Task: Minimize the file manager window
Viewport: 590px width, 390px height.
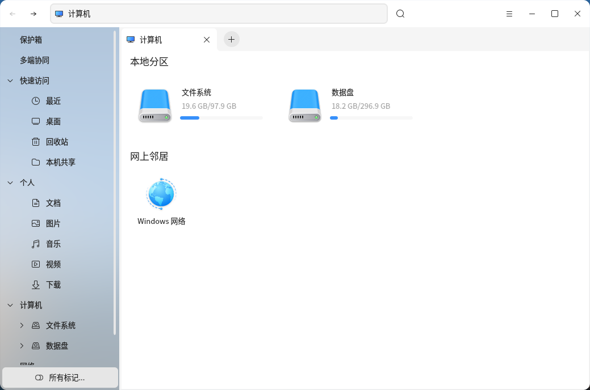Action: click(532, 14)
